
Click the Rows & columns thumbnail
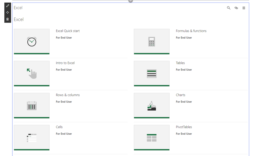click(x=32, y=106)
